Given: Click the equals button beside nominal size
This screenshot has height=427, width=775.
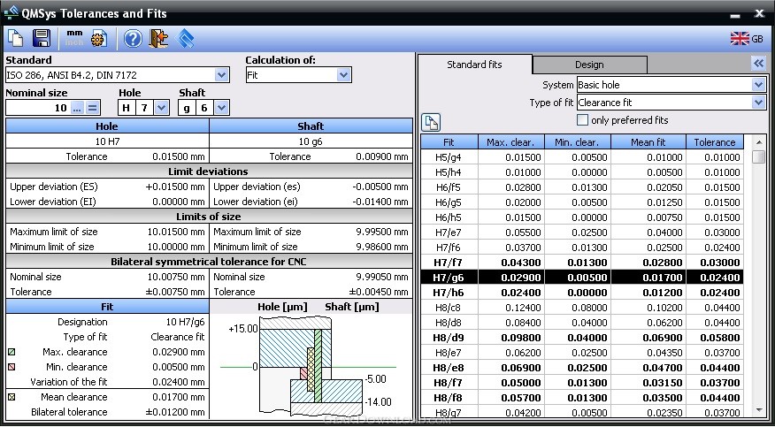Looking at the screenshot, I should click(92, 107).
